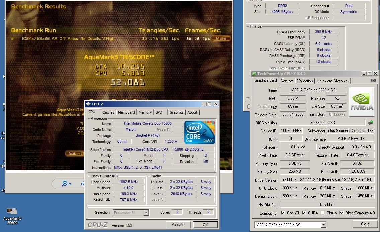Click the Bus Speed value 199.3 MHz
This screenshot has width=380, height=232.
click(x=129, y=194)
